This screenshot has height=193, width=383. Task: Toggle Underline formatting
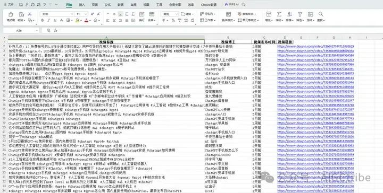pyautogui.click(x=55, y=21)
